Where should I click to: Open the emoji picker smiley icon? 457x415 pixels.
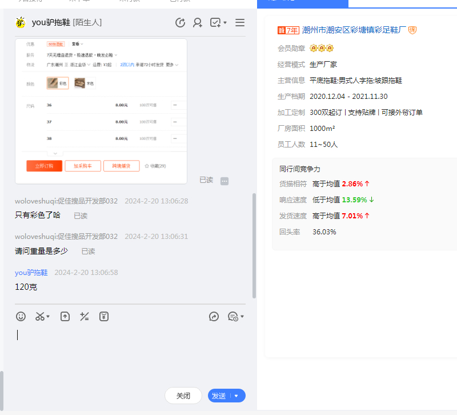click(21, 317)
